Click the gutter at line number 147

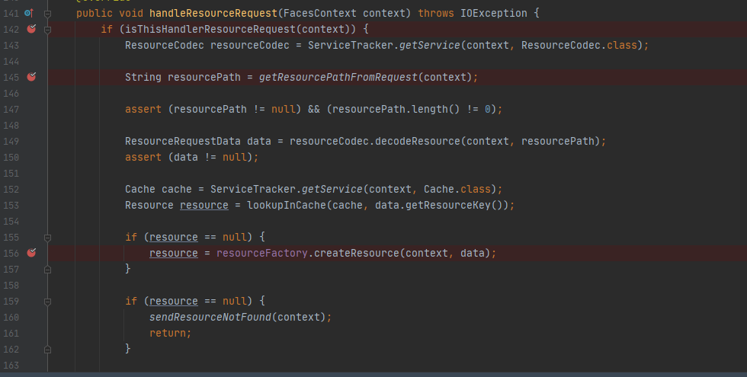pos(11,109)
